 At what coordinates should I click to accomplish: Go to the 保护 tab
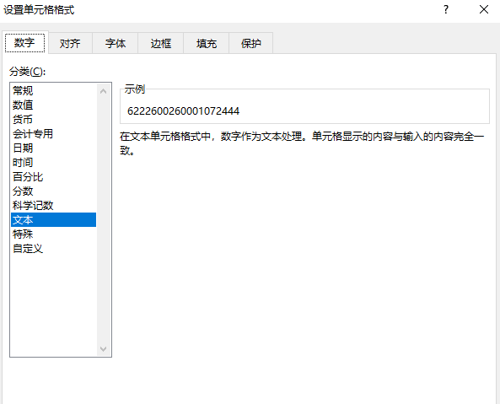[x=251, y=43]
